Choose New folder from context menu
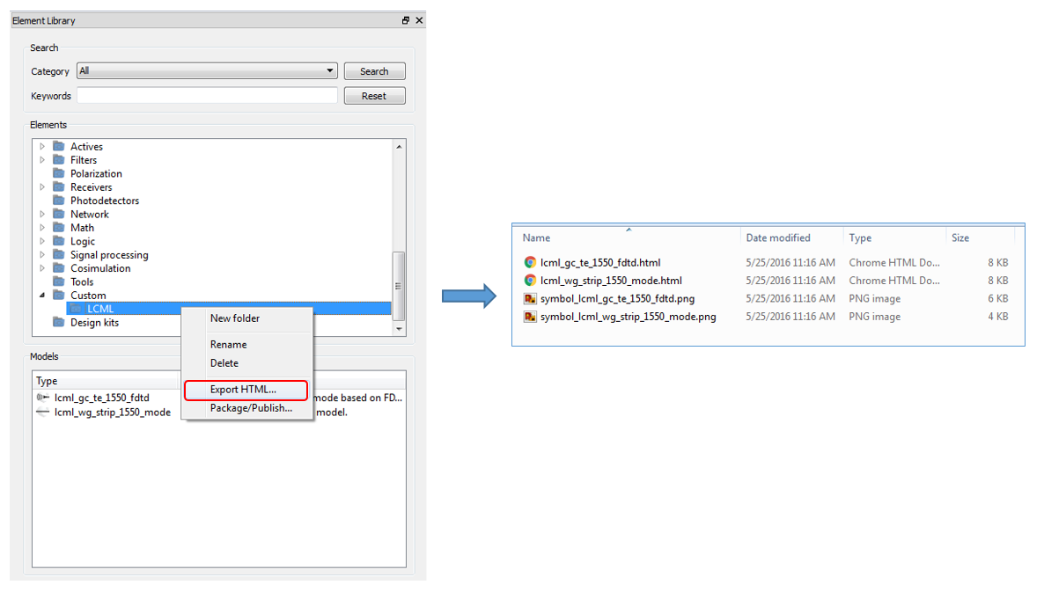Viewport: 1044px width, 592px height. [235, 318]
